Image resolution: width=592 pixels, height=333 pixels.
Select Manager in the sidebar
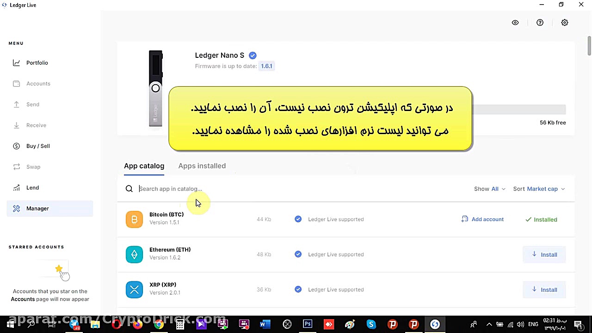[50, 209]
